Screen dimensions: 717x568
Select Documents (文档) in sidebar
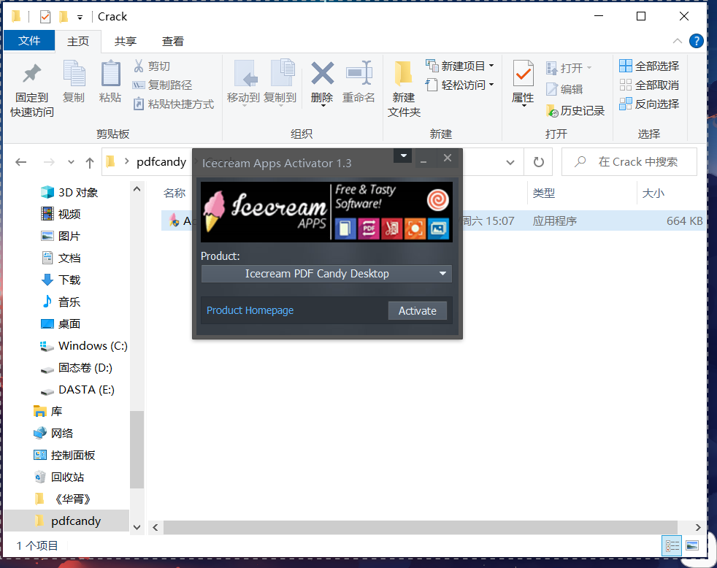pos(61,258)
